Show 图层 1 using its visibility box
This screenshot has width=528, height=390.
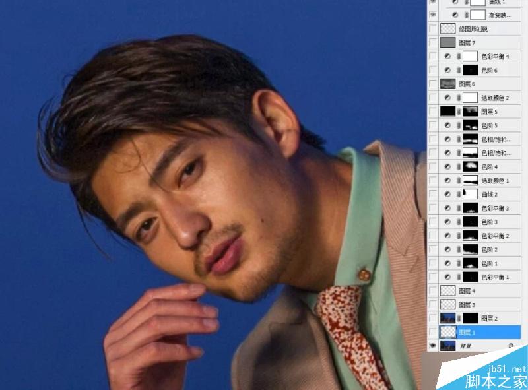(x=433, y=332)
